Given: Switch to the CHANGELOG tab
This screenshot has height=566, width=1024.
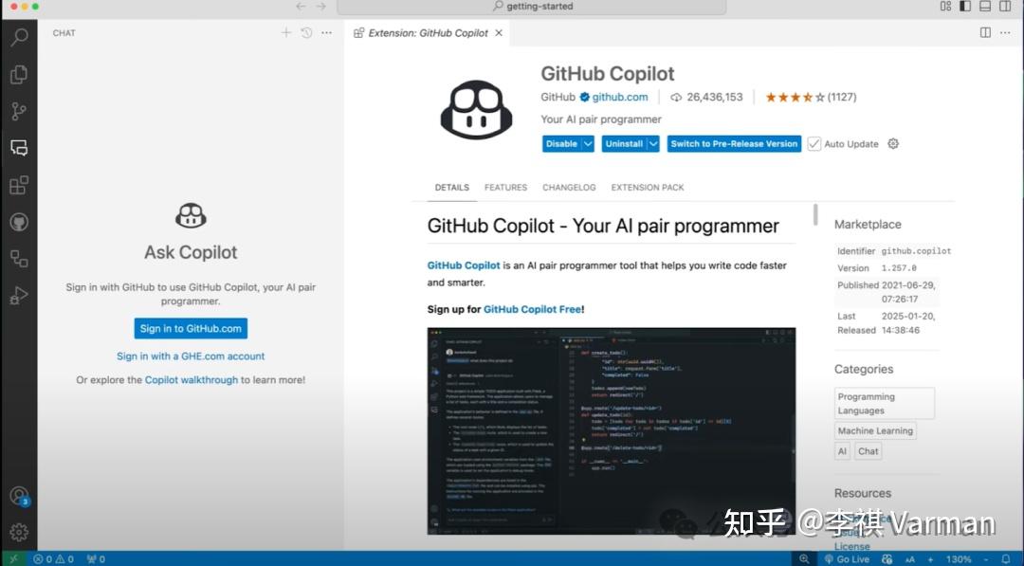Looking at the screenshot, I should point(569,188).
